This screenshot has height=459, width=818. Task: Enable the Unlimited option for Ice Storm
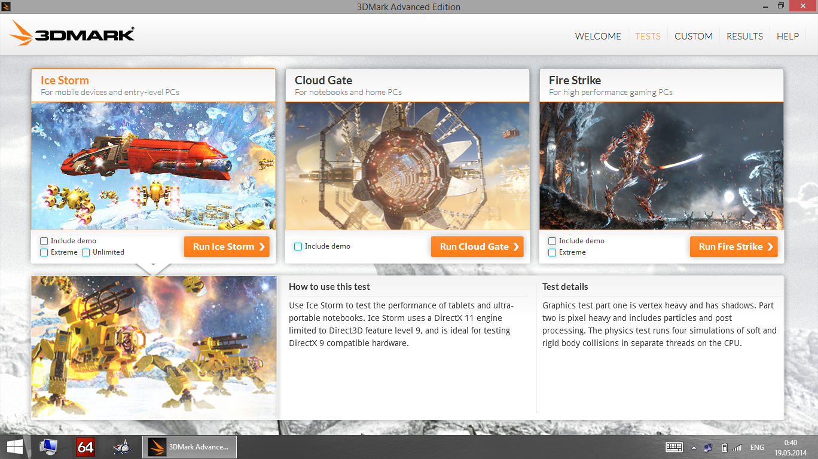click(x=86, y=252)
